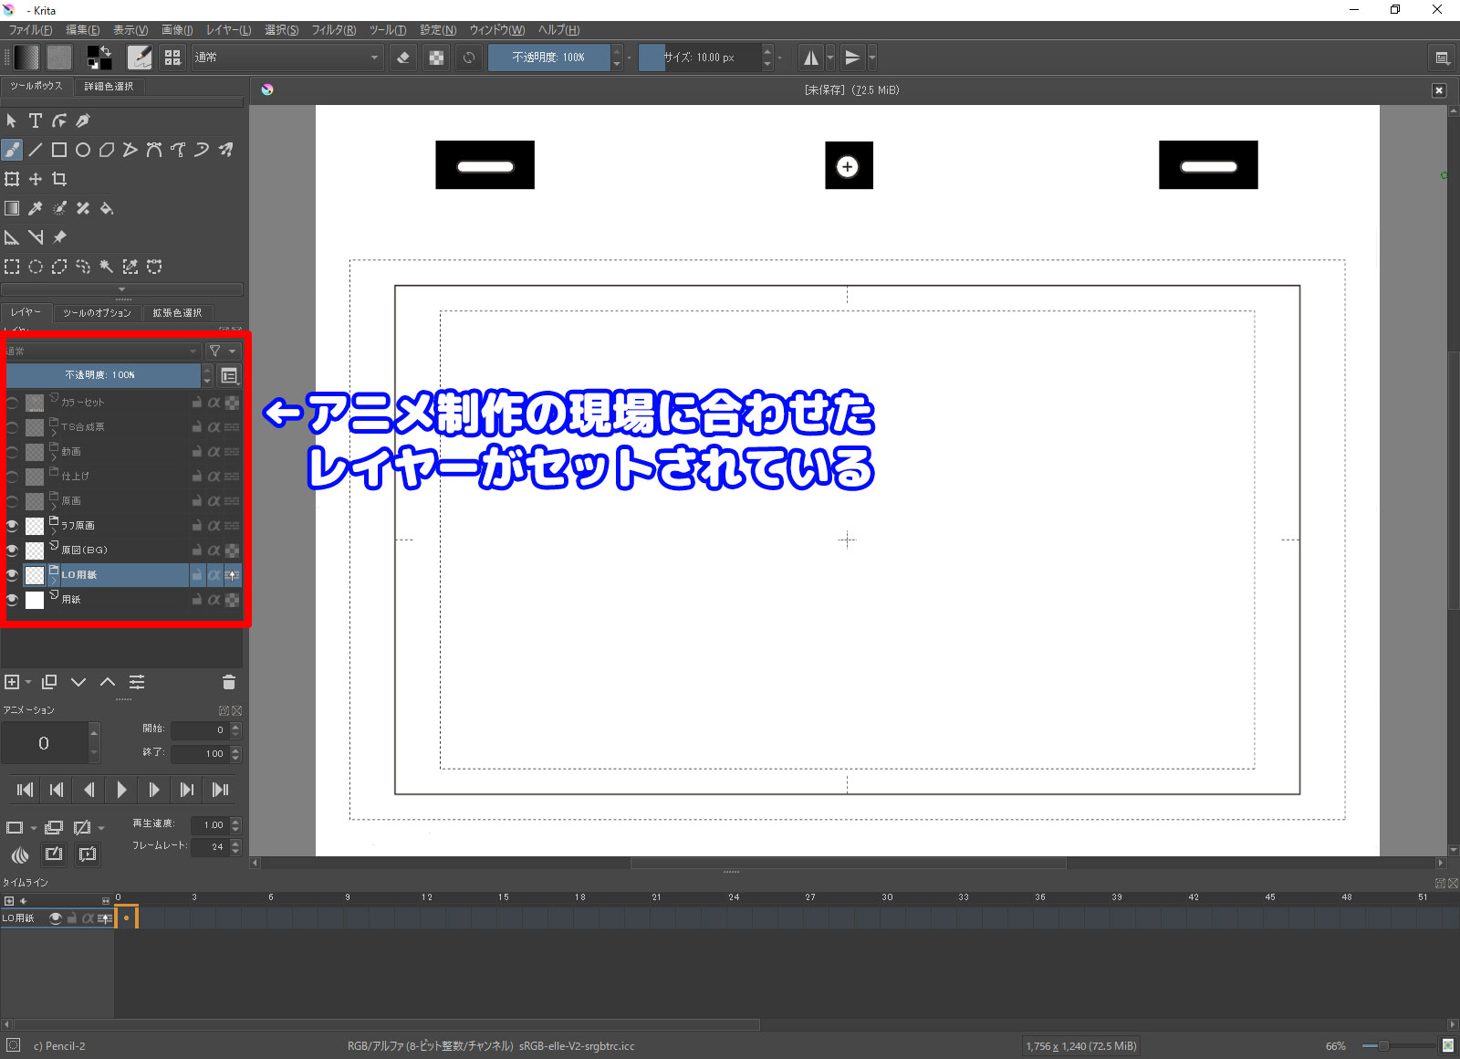Adjust the brush size slider
Image resolution: width=1460 pixels, height=1059 pixels.
(699, 58)
